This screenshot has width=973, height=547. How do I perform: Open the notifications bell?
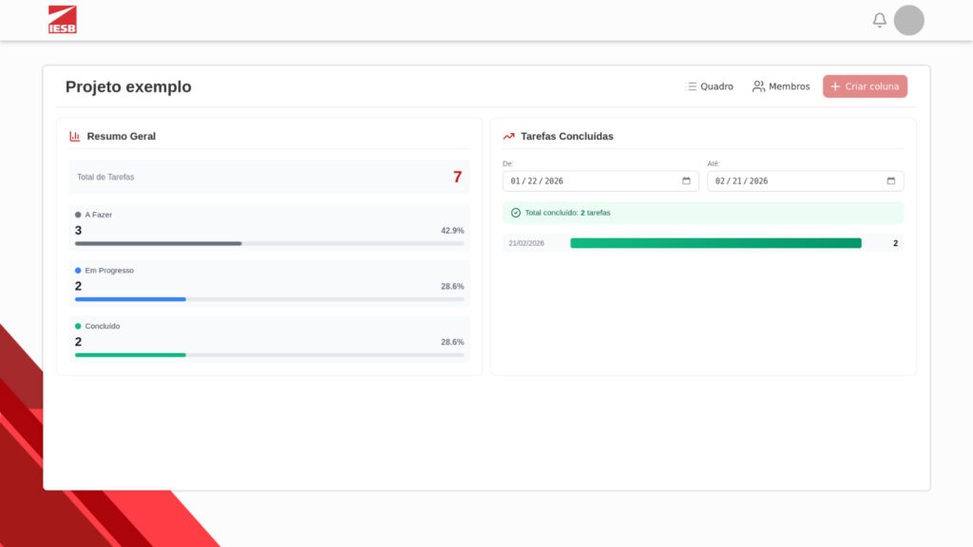click(x=880, y=20)
